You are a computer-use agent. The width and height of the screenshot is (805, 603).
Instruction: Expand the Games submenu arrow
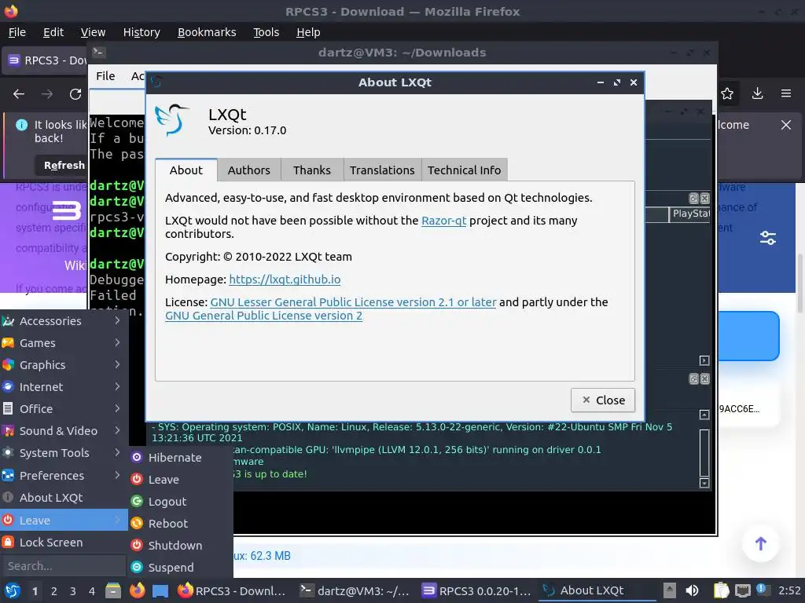coord(118,342)
